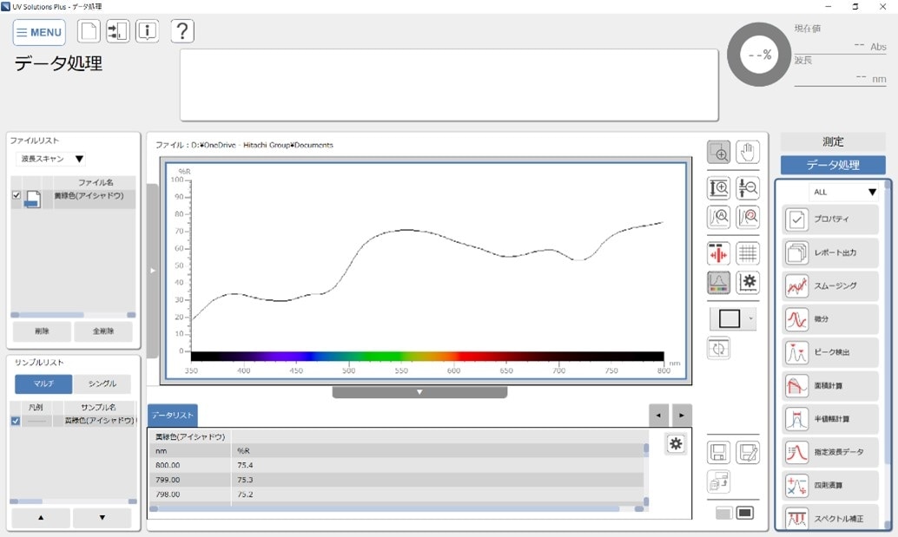Select the dark background color swatch

point(744,513)
